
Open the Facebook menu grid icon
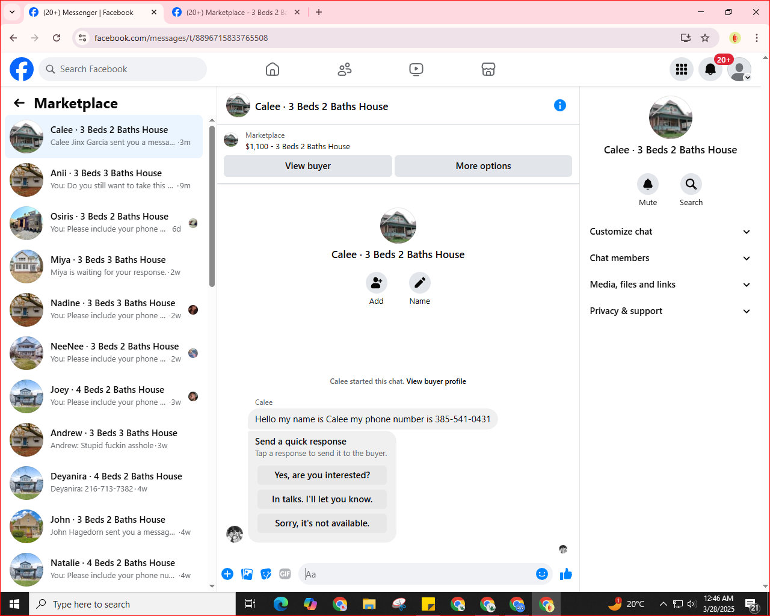(682, 69)
